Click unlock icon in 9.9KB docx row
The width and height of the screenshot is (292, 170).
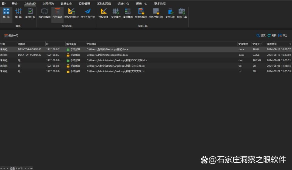coord(68,55)
